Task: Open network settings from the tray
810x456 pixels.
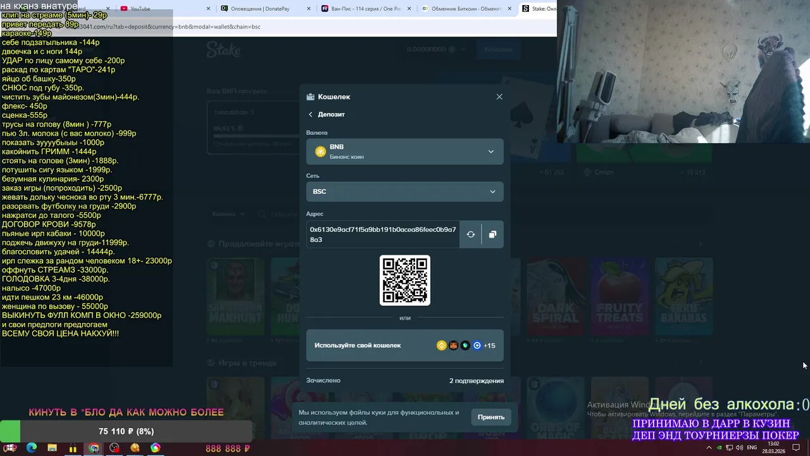Action: [x=730, y=448]
